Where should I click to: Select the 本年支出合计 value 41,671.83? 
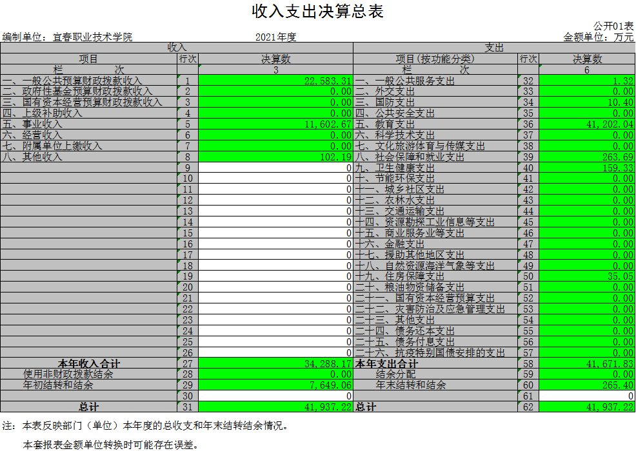[586, 363]
